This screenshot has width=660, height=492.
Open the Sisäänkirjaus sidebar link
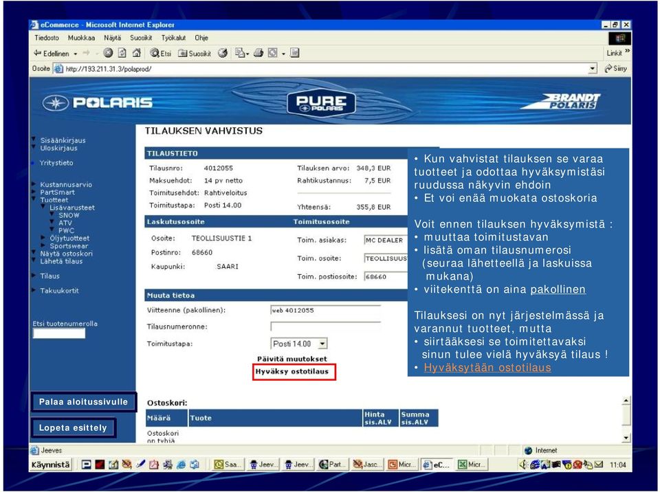click(x=63, y=140)
